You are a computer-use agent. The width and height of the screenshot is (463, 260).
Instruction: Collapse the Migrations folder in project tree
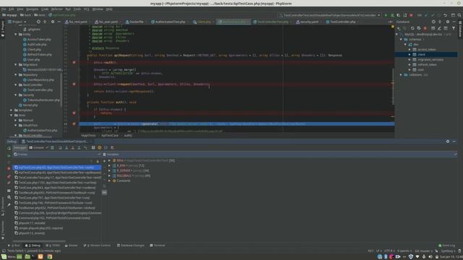16,64
